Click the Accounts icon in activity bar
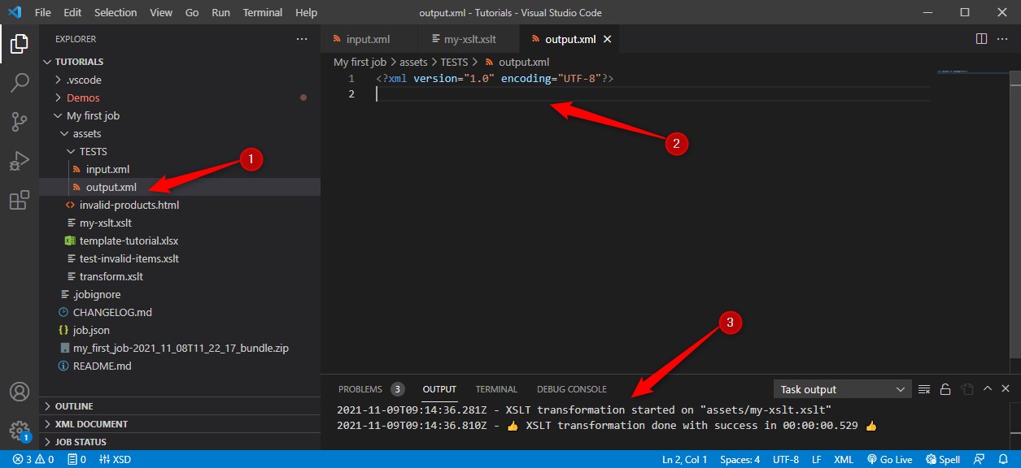The image size is (1021, 468). point(20,392)
